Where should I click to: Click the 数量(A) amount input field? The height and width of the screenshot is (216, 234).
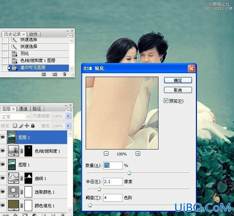[113, 166]
